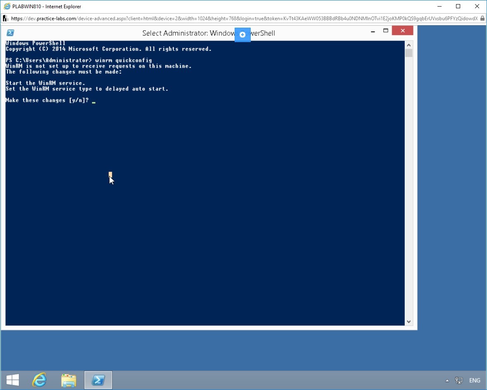Maximize the PowerShell window
Viewport: 487px width, 390px height.
coord(386,31)
